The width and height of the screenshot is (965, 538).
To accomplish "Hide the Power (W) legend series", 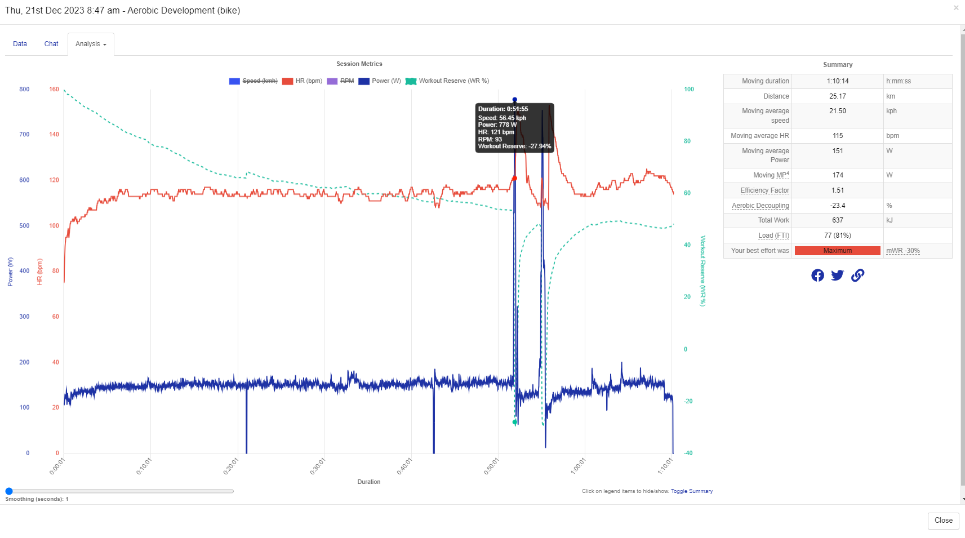I will coord(380,81).
